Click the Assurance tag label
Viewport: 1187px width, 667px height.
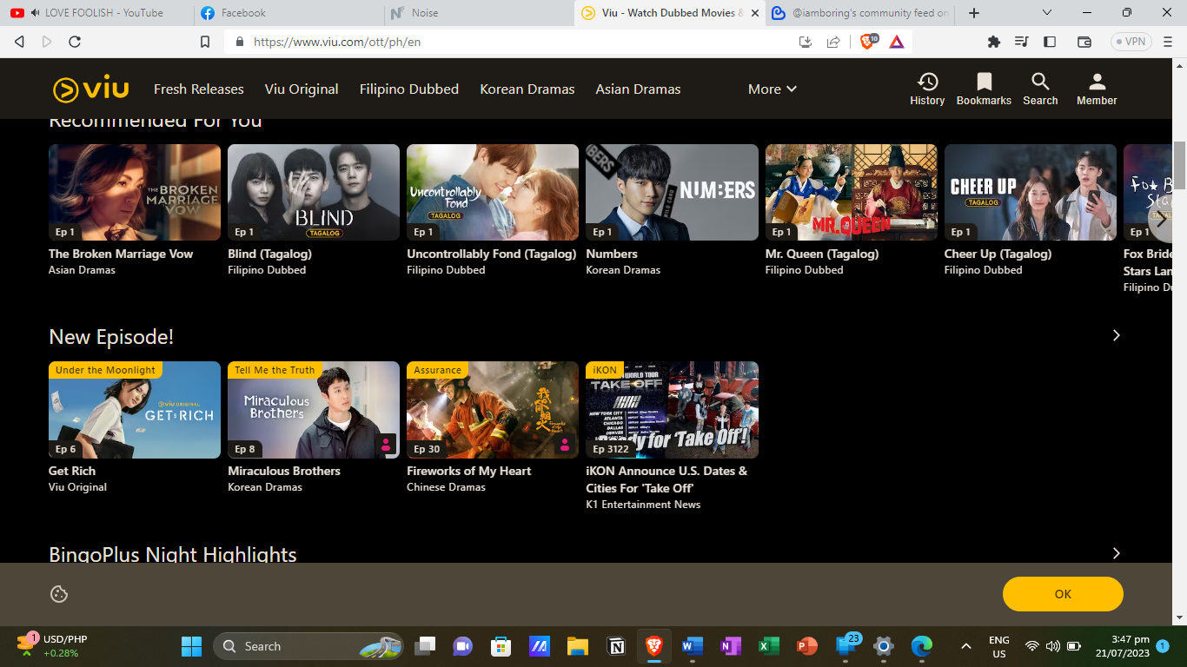[437, 370]
